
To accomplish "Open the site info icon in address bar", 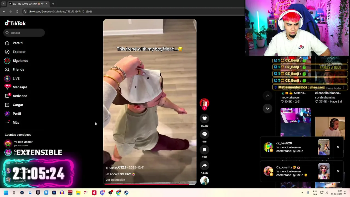I will tap(25, 11).
